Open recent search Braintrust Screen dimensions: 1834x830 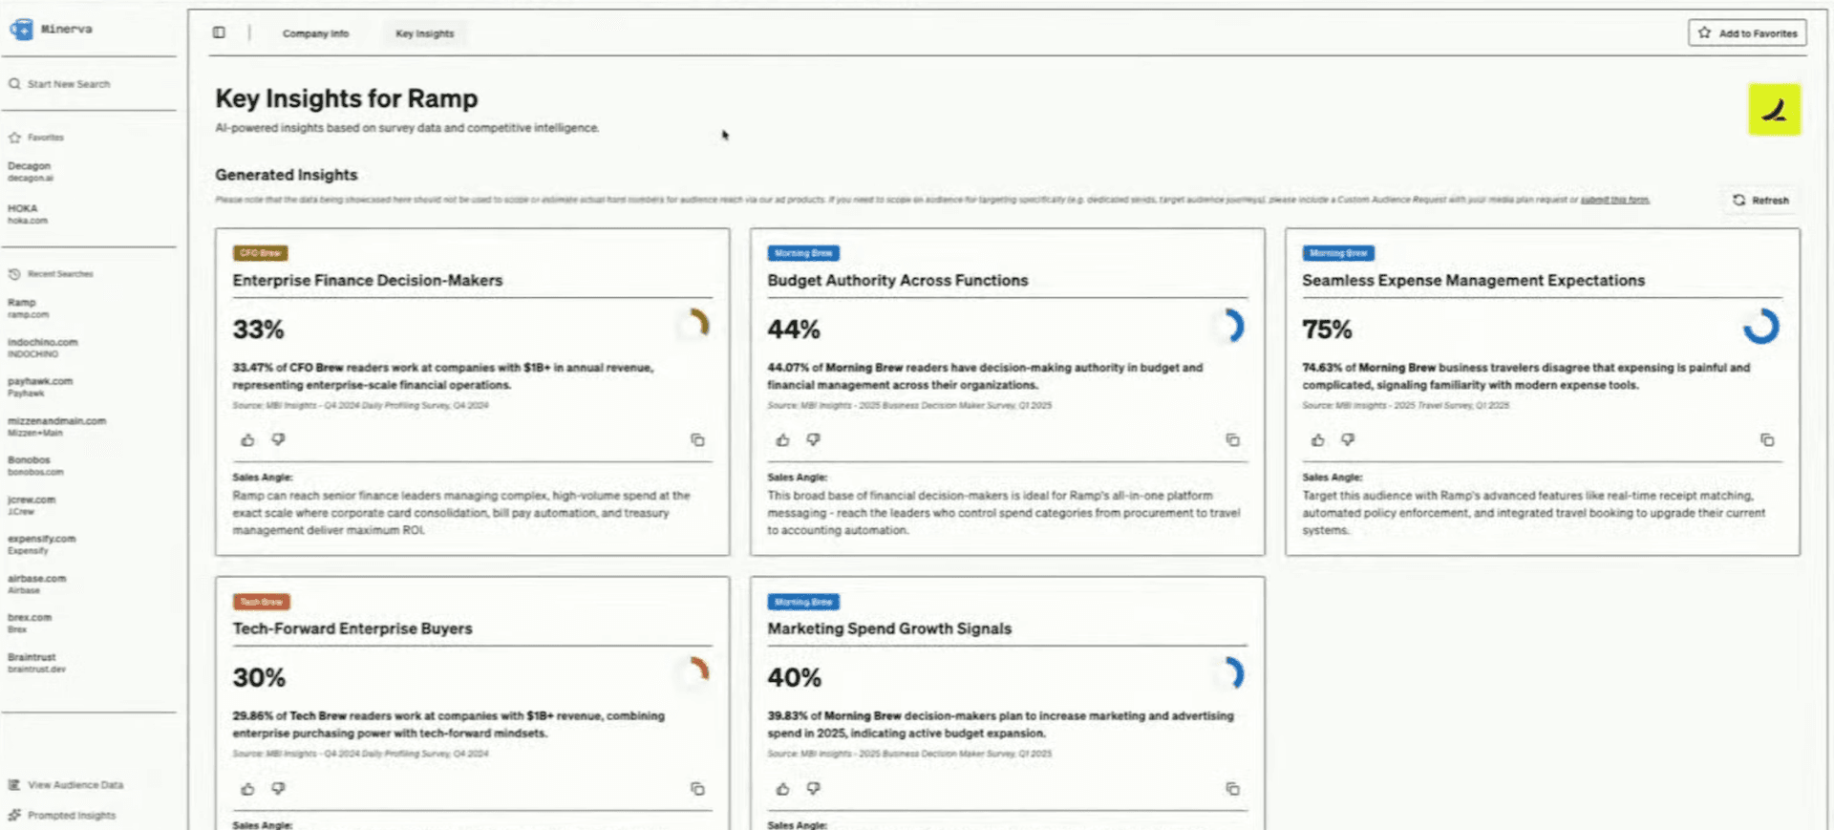coord(36,663)
